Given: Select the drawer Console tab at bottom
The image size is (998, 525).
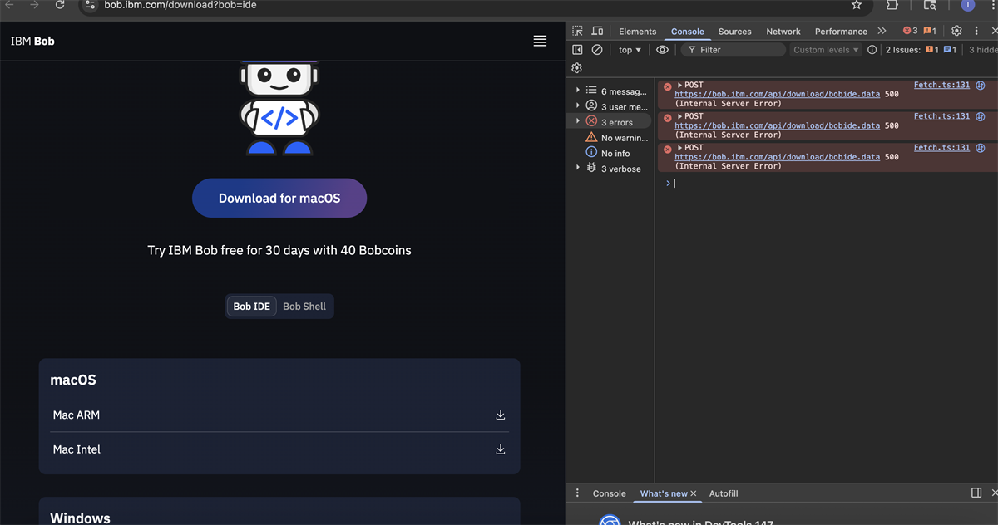Looking at the screenshot, I should (x=609, y=493).
